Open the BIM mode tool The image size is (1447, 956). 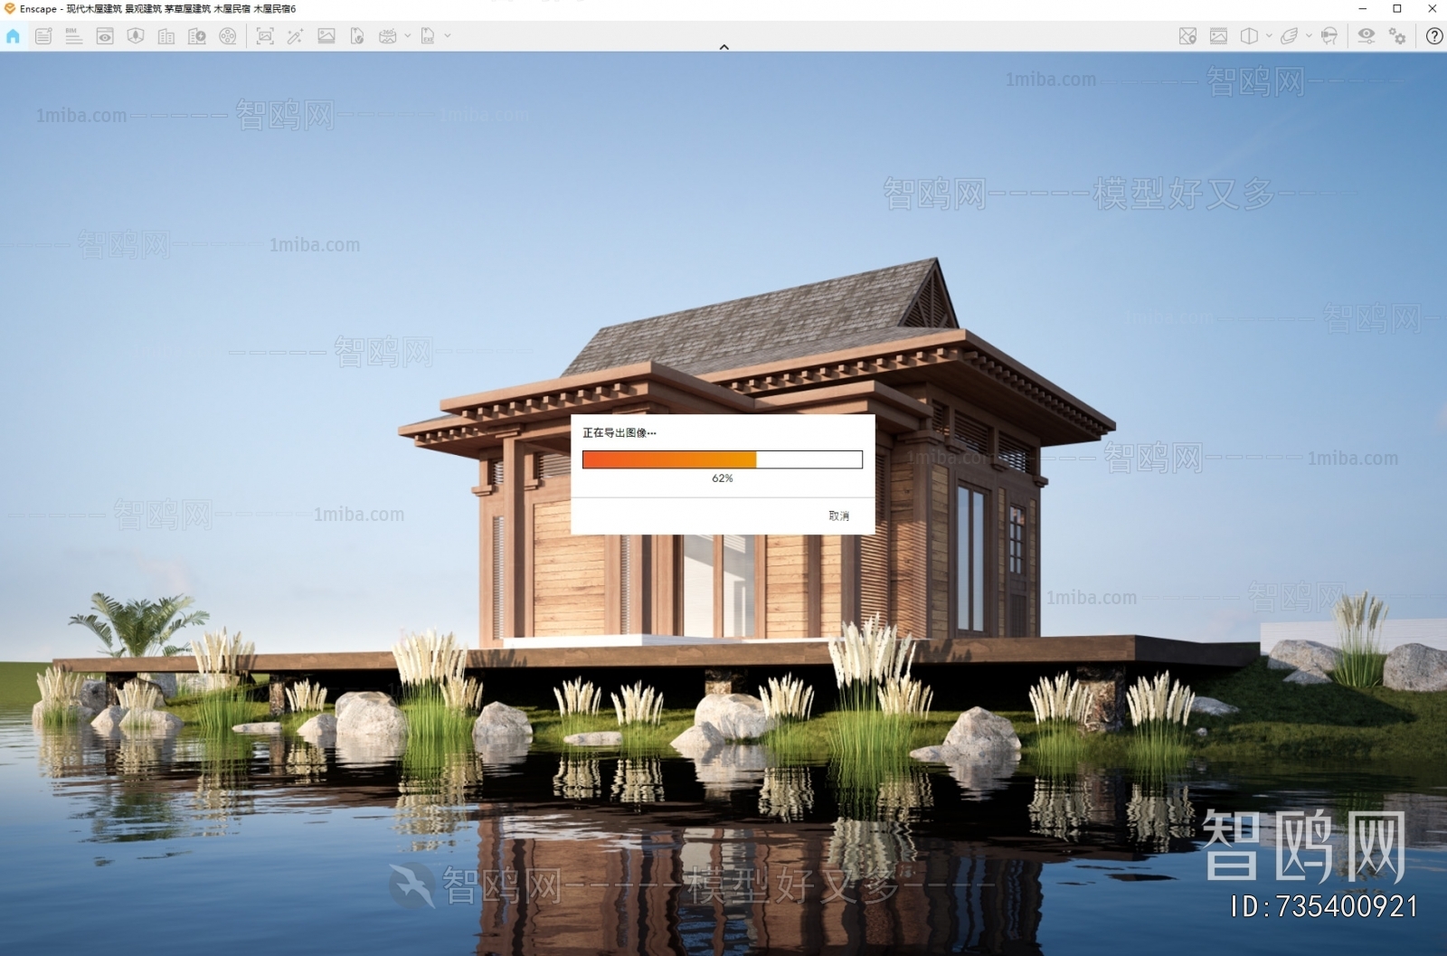73,36
